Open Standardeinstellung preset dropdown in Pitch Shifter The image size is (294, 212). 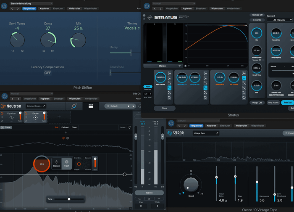(x=31, y=3)
